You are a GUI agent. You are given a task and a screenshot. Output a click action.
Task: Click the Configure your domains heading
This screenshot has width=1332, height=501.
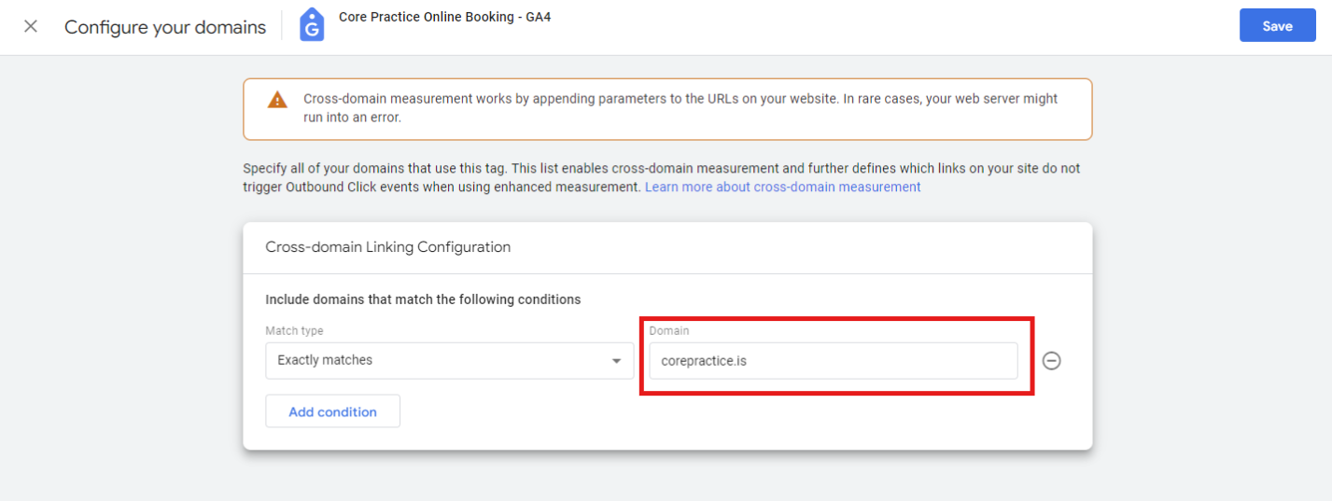click(165, 27)
